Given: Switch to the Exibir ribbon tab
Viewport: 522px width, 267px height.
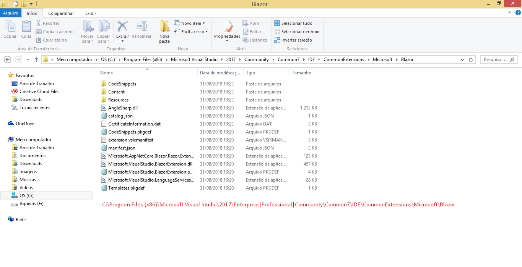Looking at the screenshot, I should [90, 13].
